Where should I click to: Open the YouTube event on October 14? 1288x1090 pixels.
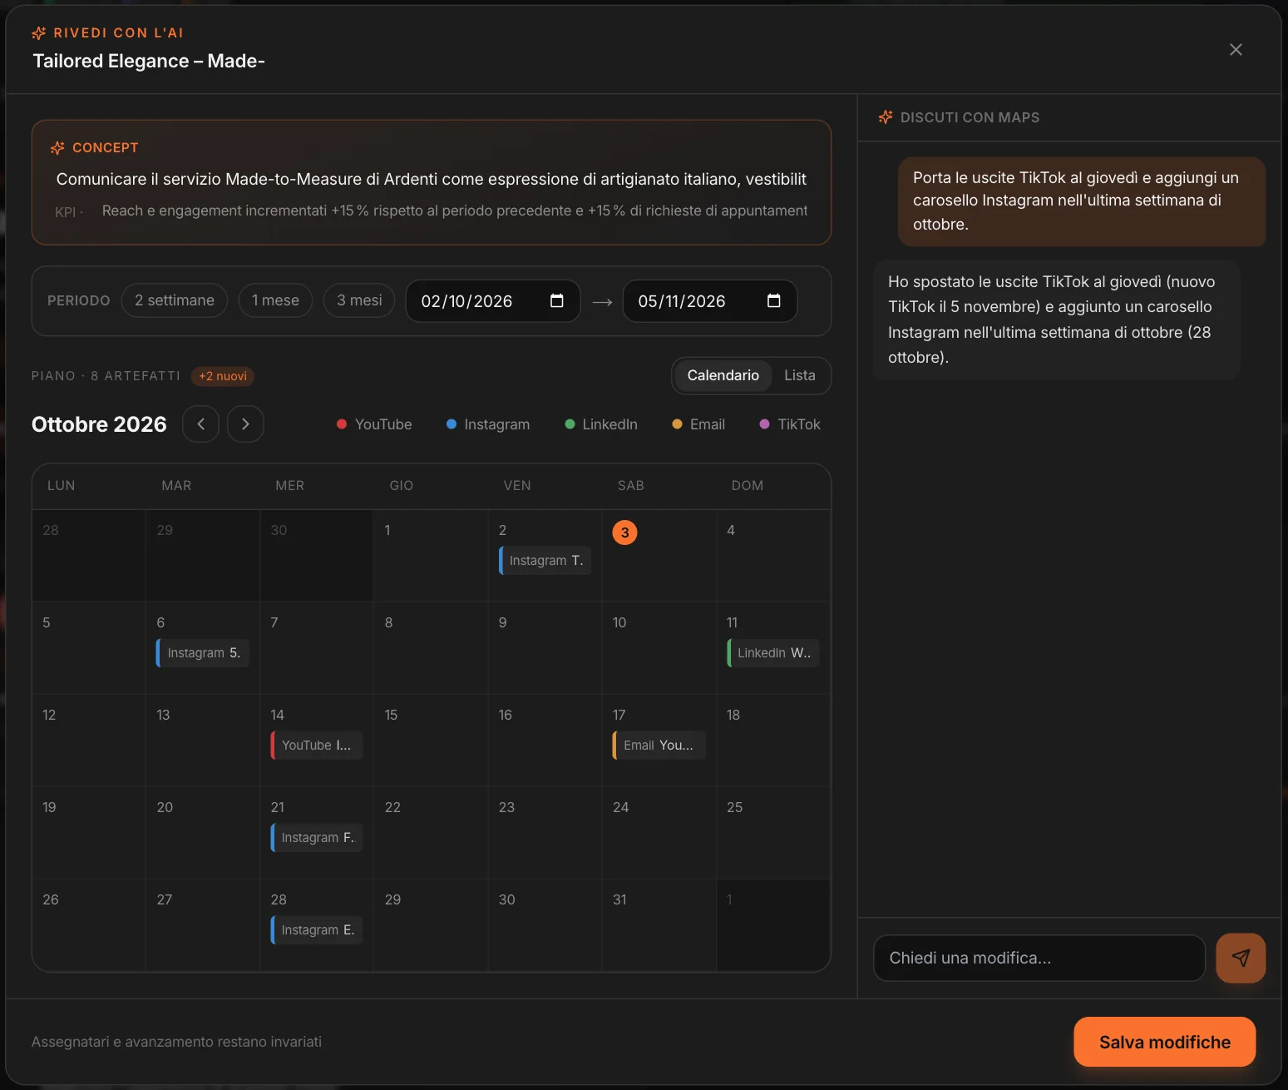317,746
